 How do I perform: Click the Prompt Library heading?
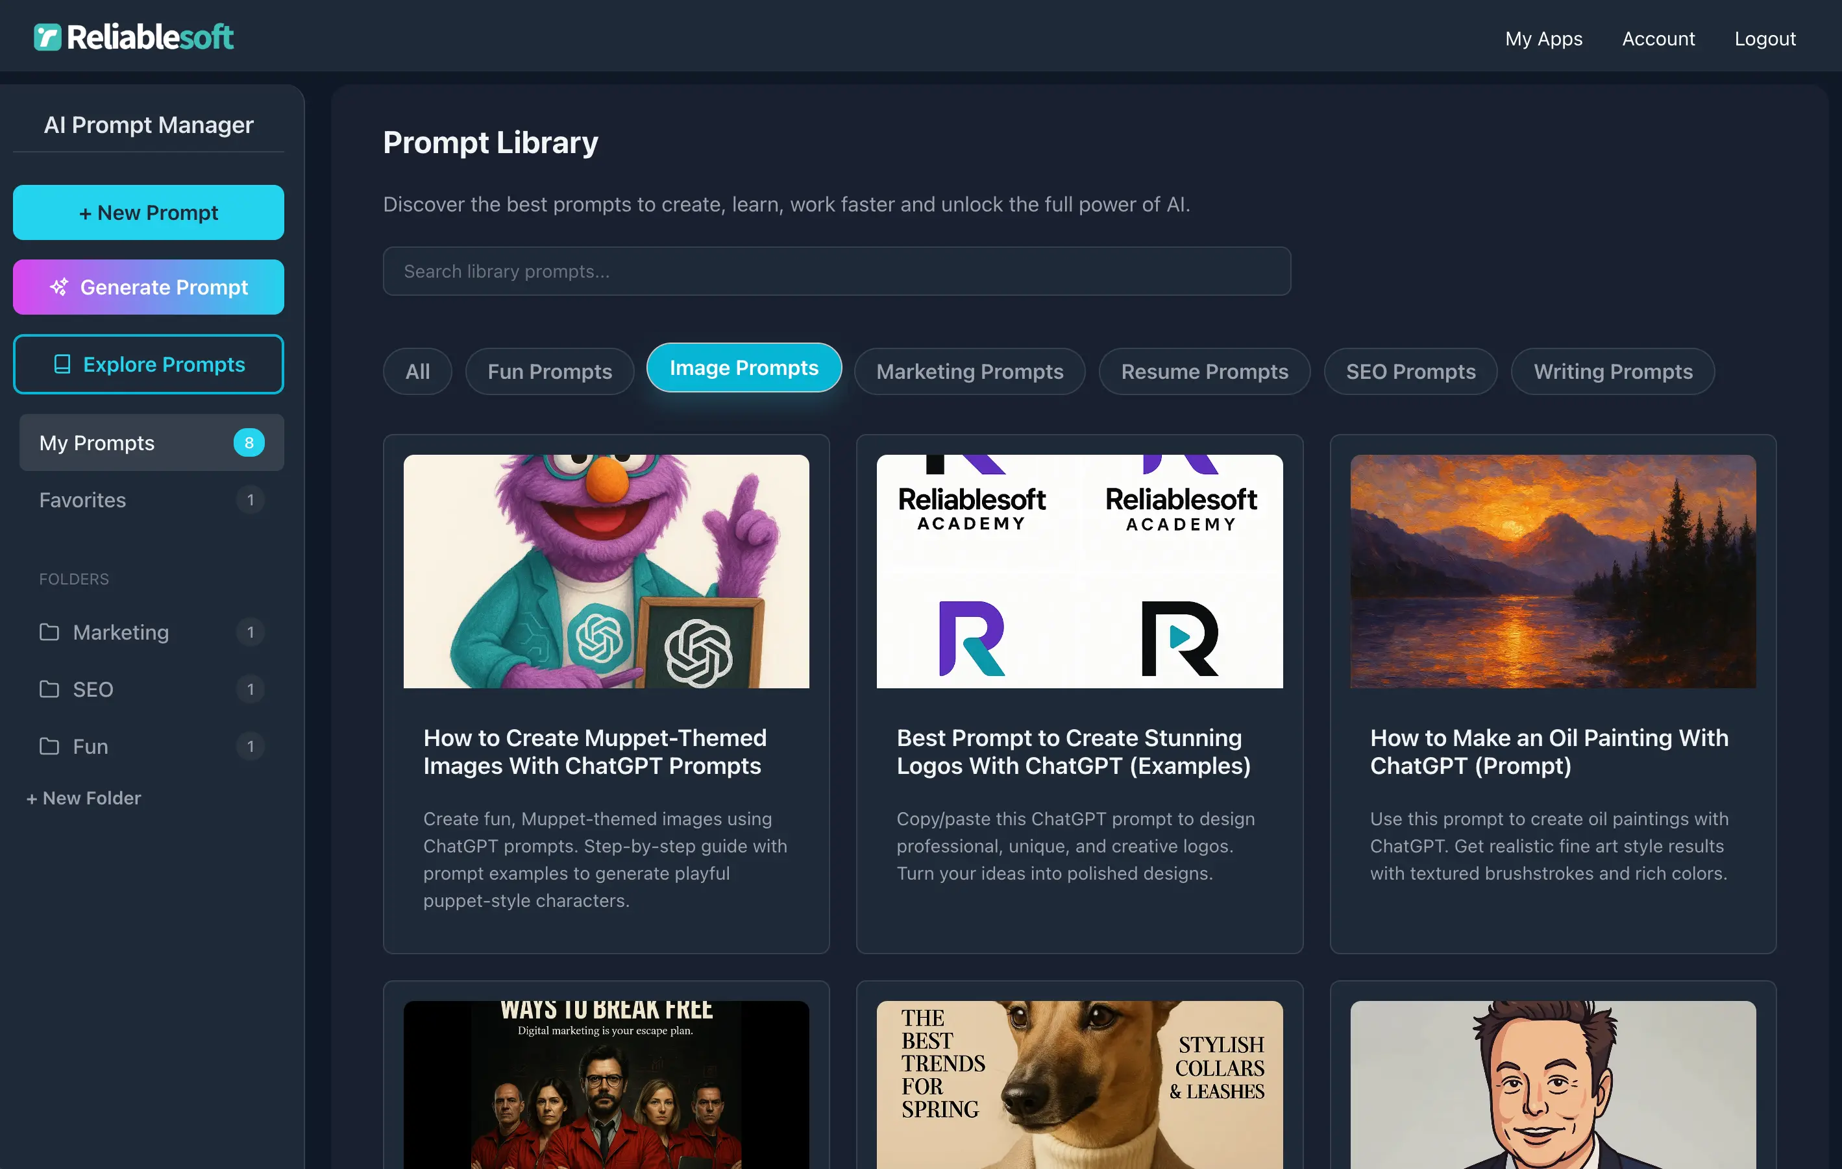[490, 143]
